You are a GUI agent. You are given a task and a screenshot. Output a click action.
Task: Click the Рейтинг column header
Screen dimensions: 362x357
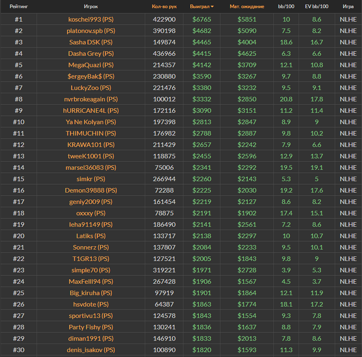pos(19,7)
